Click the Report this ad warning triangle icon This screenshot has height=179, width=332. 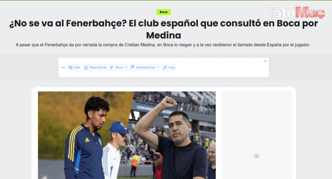coord(86,67)
